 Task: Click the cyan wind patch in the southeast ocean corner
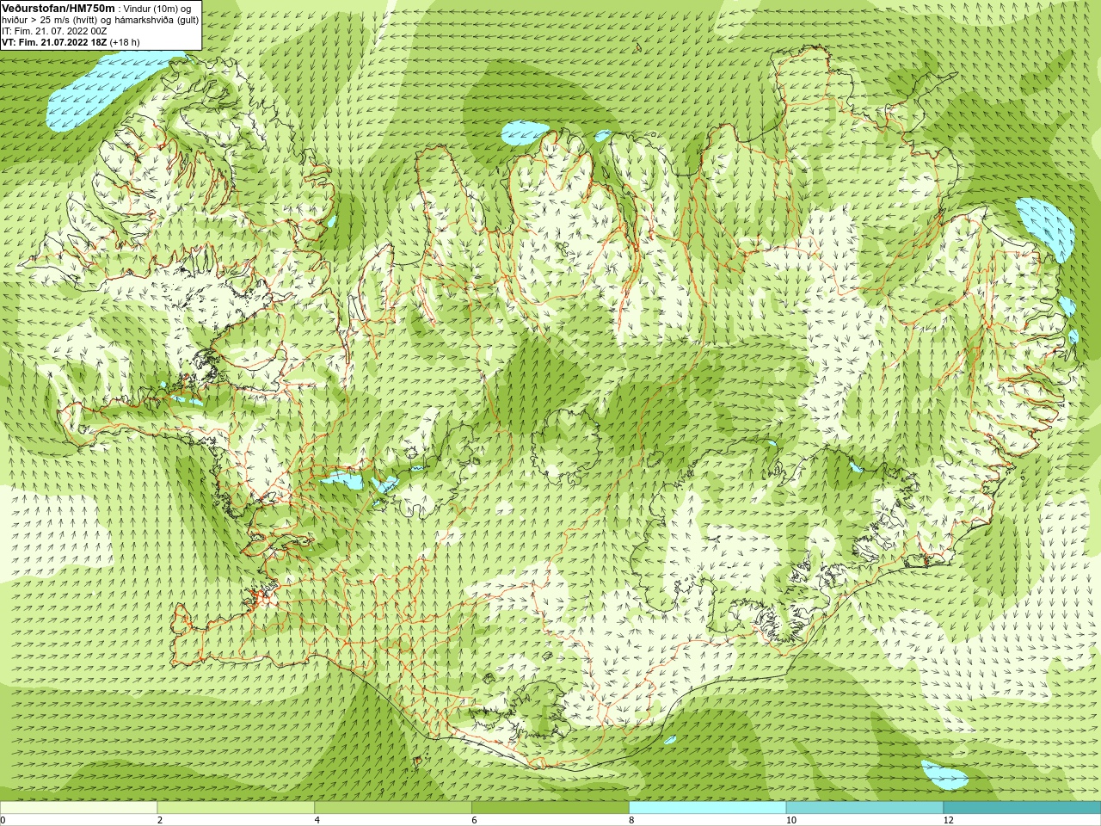click(944, 775)
